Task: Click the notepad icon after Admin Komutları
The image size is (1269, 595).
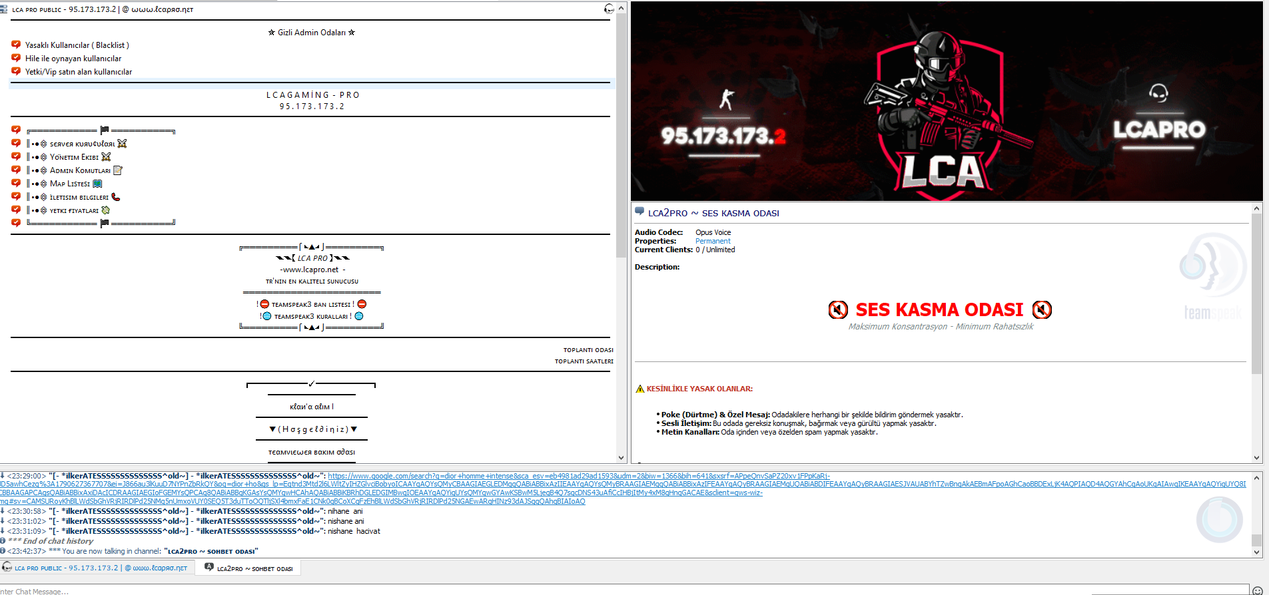Action: tap(118, 170)
